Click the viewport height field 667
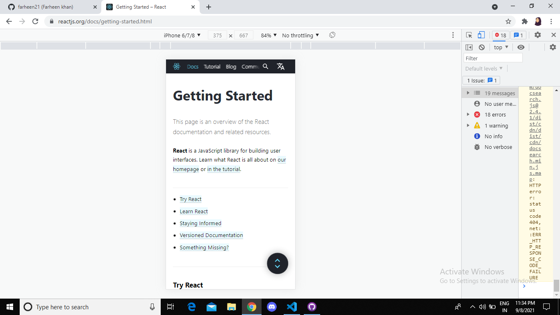This screenshot has height=315, width=560. tap(244, 35)
